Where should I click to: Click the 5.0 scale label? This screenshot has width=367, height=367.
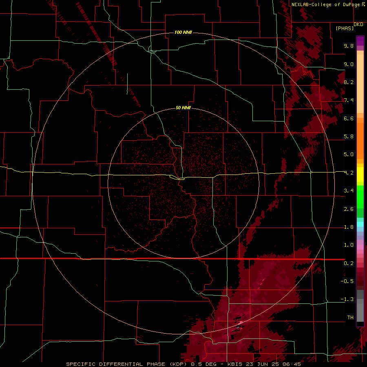coord(349,155)
